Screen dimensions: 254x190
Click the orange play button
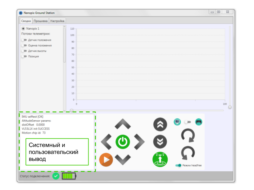click(x=106, y=160)
